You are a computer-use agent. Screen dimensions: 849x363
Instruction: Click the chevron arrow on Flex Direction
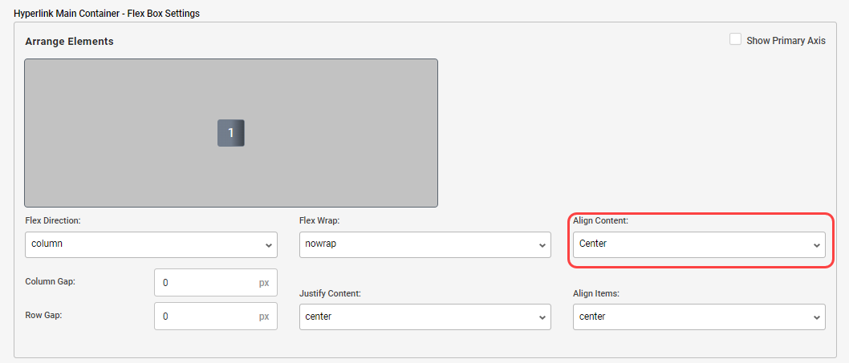(268, 245)
